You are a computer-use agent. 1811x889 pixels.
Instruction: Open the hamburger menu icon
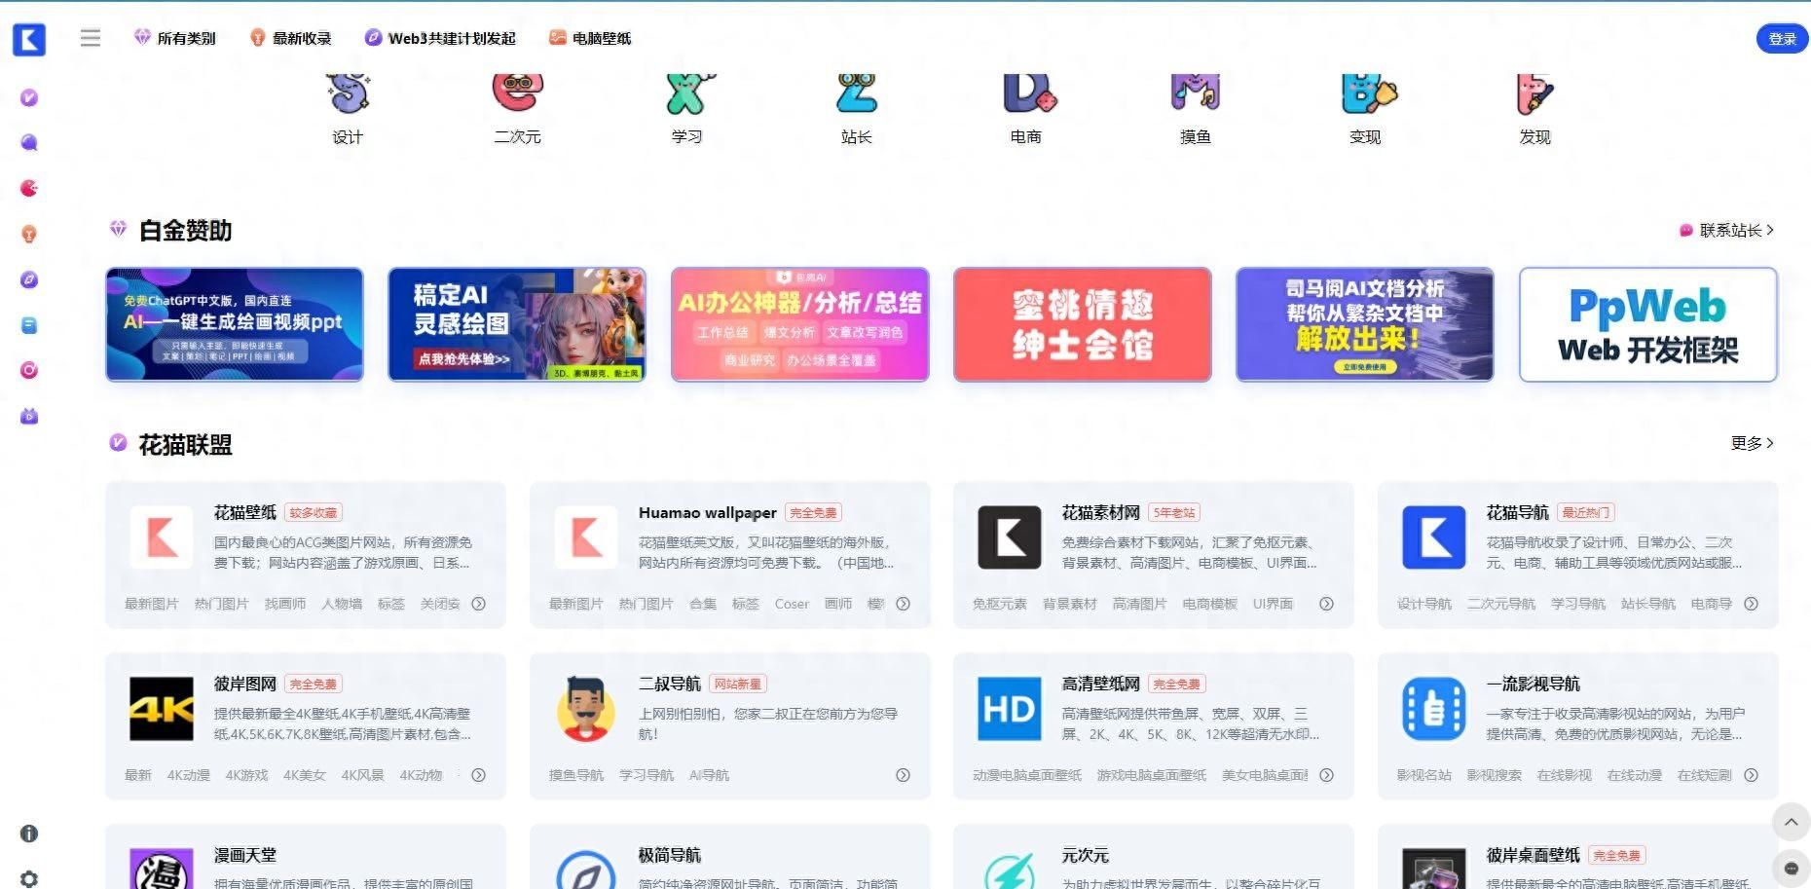pyautogui.click(x=91, y=38)
